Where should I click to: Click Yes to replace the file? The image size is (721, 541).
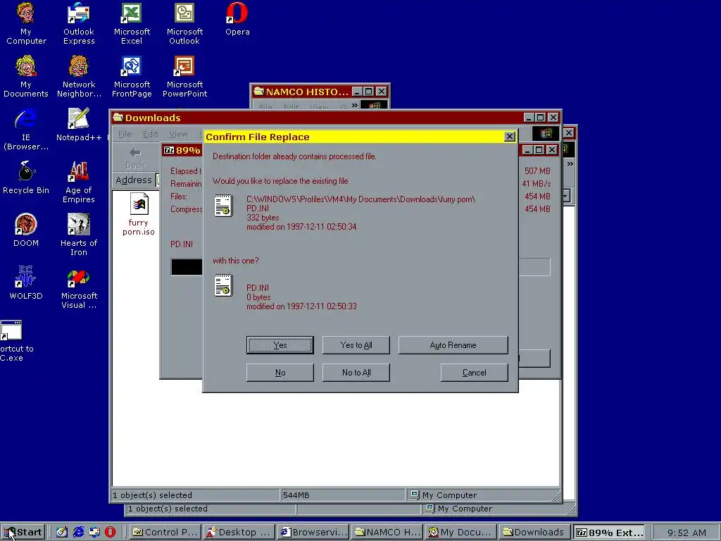(x=280, y=345)
